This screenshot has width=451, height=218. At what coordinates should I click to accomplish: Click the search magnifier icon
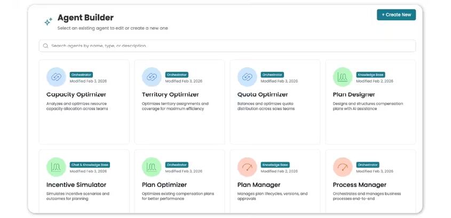45,46
